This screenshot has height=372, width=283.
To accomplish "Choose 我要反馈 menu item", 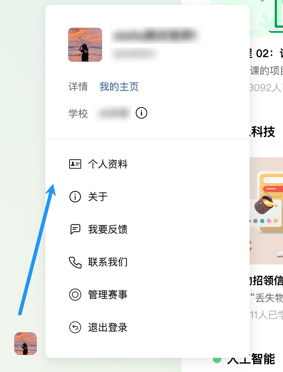I will coord(148,229).
